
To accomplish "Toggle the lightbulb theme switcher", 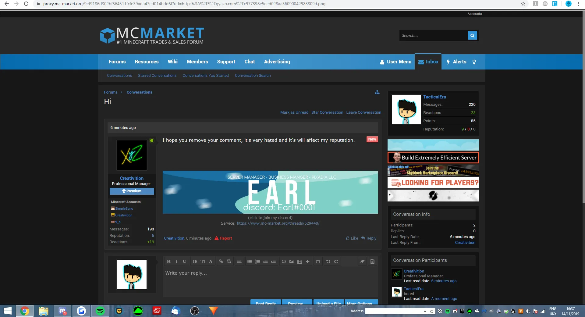I will (x=474, y=62).
